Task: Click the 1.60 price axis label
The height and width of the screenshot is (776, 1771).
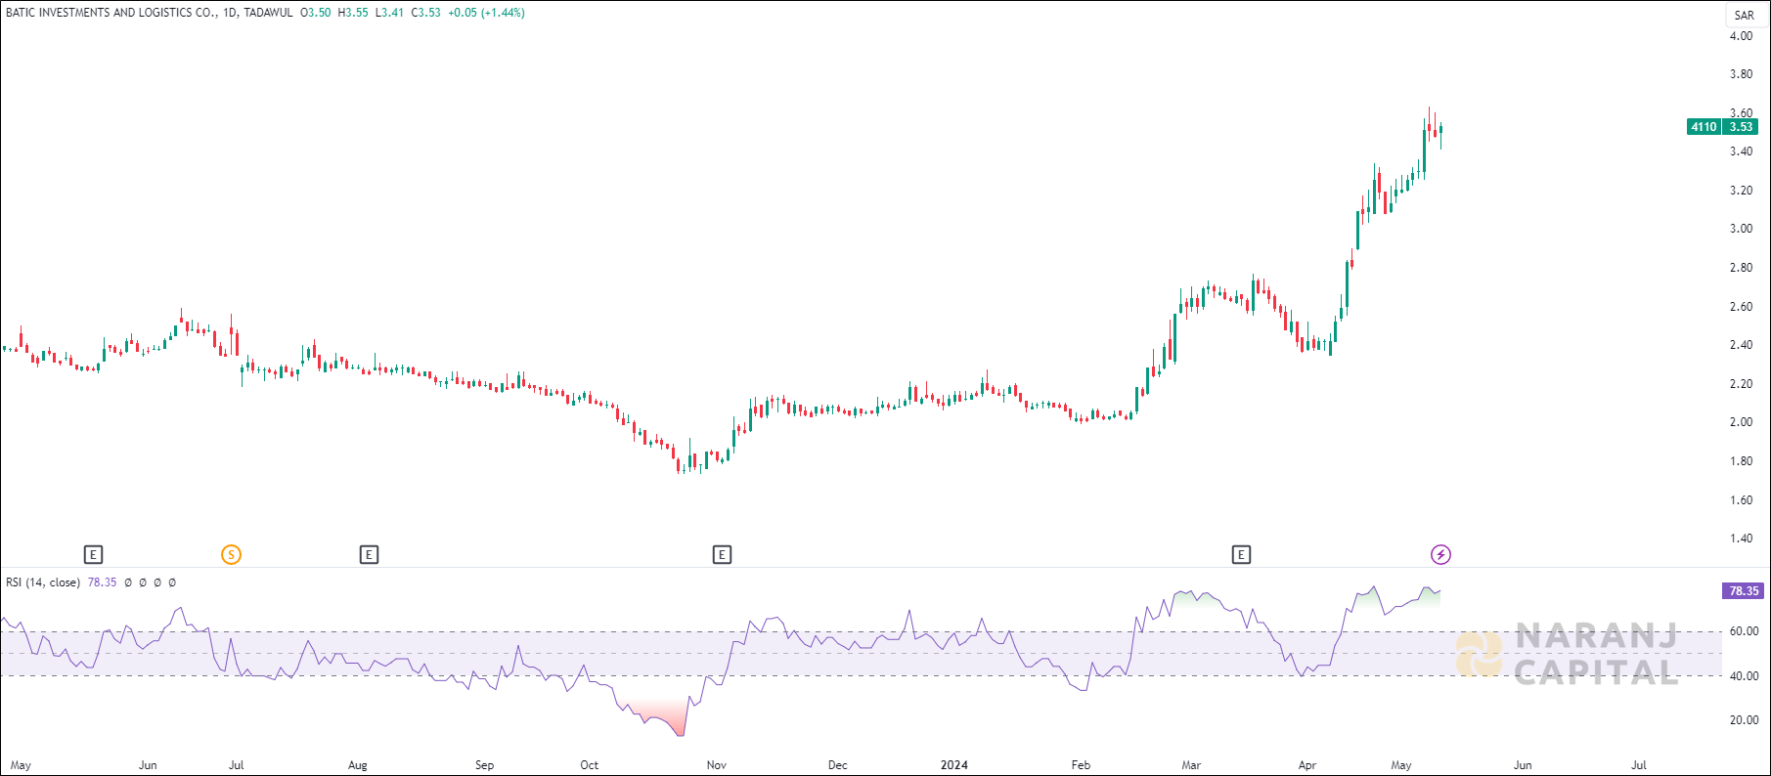Action: click(1741, 500)
